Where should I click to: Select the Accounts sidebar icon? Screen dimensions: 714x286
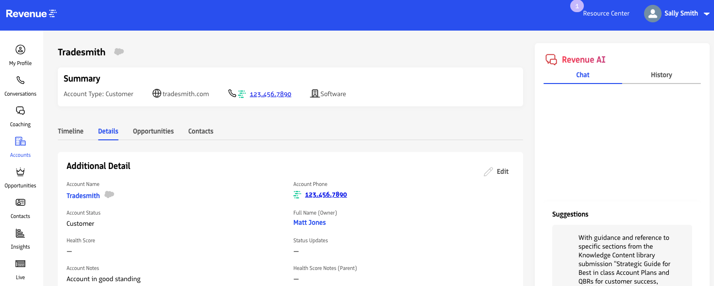point(20,142)
